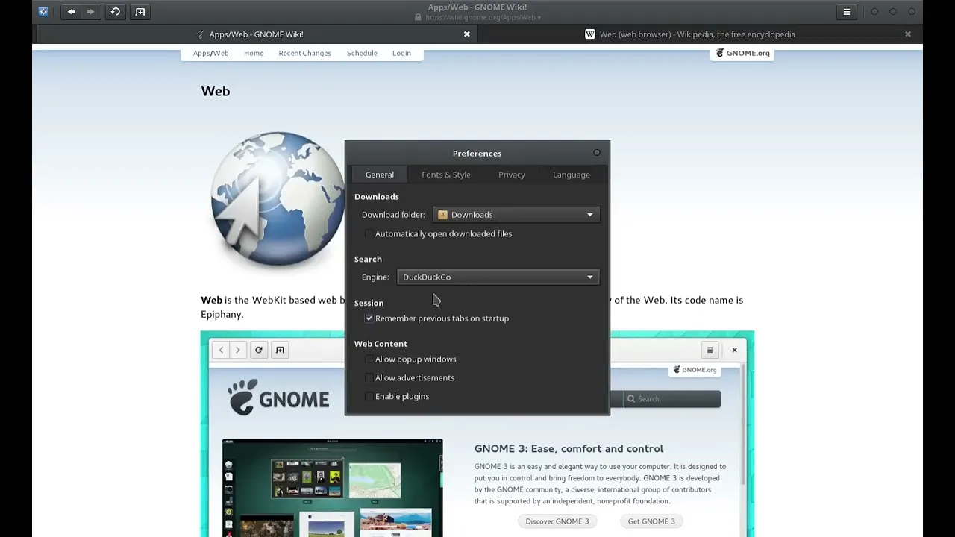Image resolution: width=955 pixels, height=537 pixels.
Task: Tick the Enable plugins checkbox
Action: click(369, 397)
